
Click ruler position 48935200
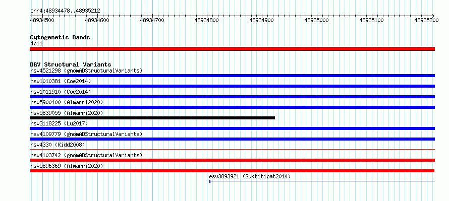(x=427, y=20)
